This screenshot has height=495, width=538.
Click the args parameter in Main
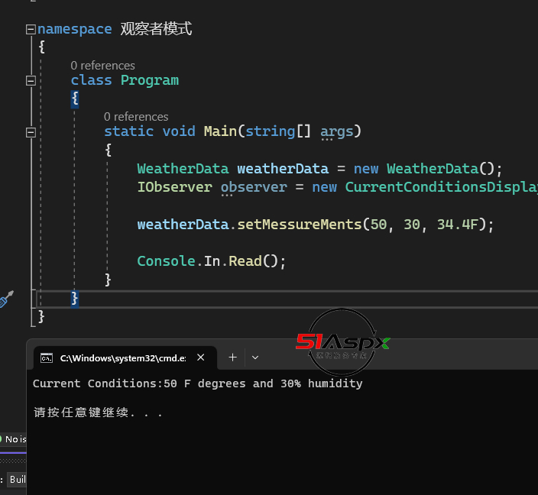click(x=336, y=131)
